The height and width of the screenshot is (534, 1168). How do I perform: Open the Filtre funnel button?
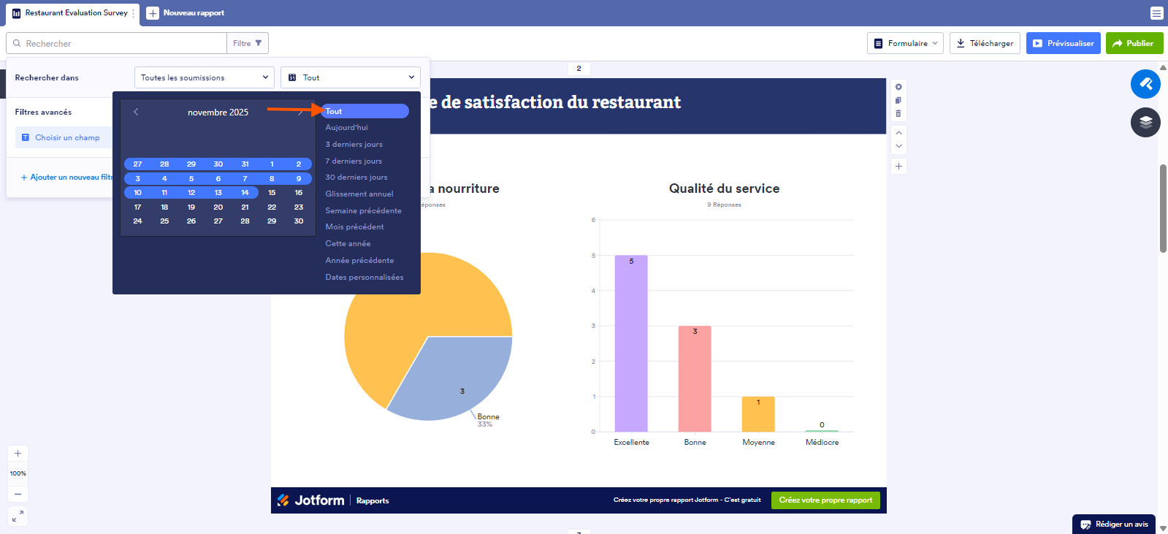(x=248, y=43)
